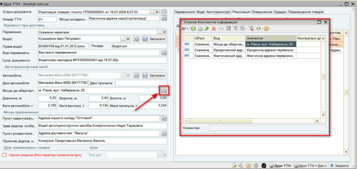The image size is (357, 169).
Task: Switch to the Перевізники tab
Action: pos(184,12)
